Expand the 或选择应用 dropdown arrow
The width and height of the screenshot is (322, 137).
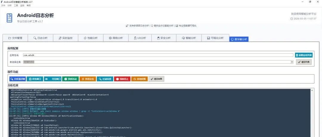[292, 62]
